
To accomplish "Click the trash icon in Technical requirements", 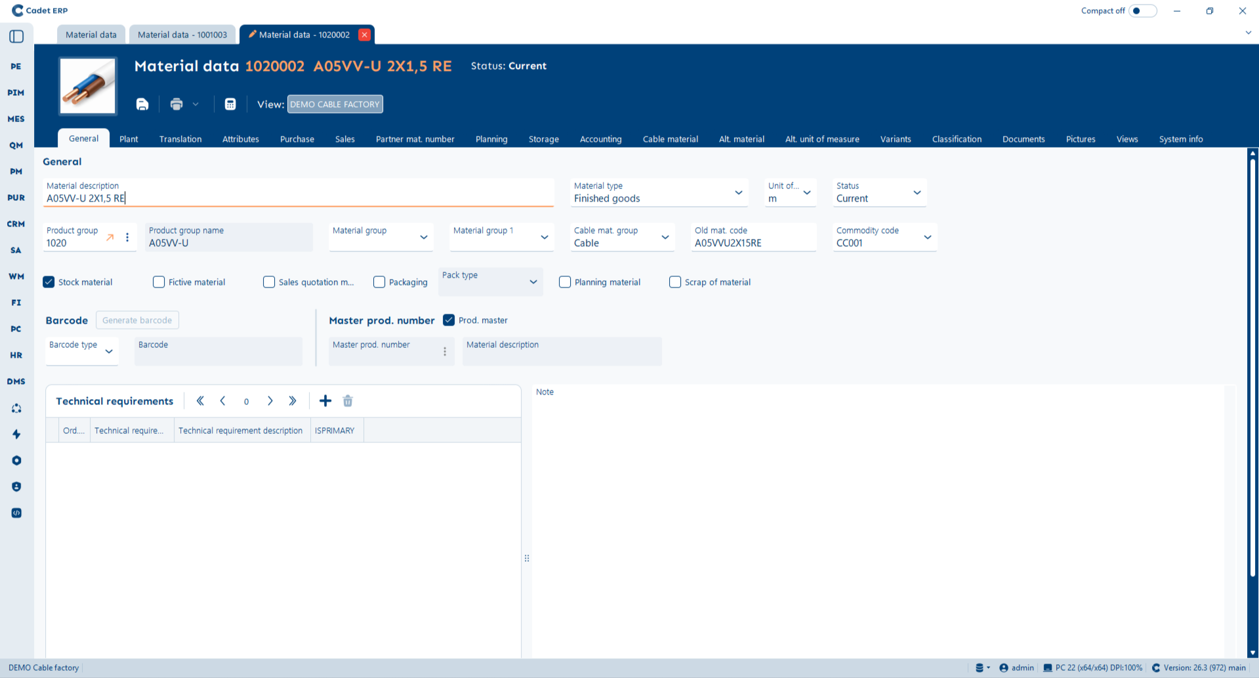I will (x=348, y=401).
